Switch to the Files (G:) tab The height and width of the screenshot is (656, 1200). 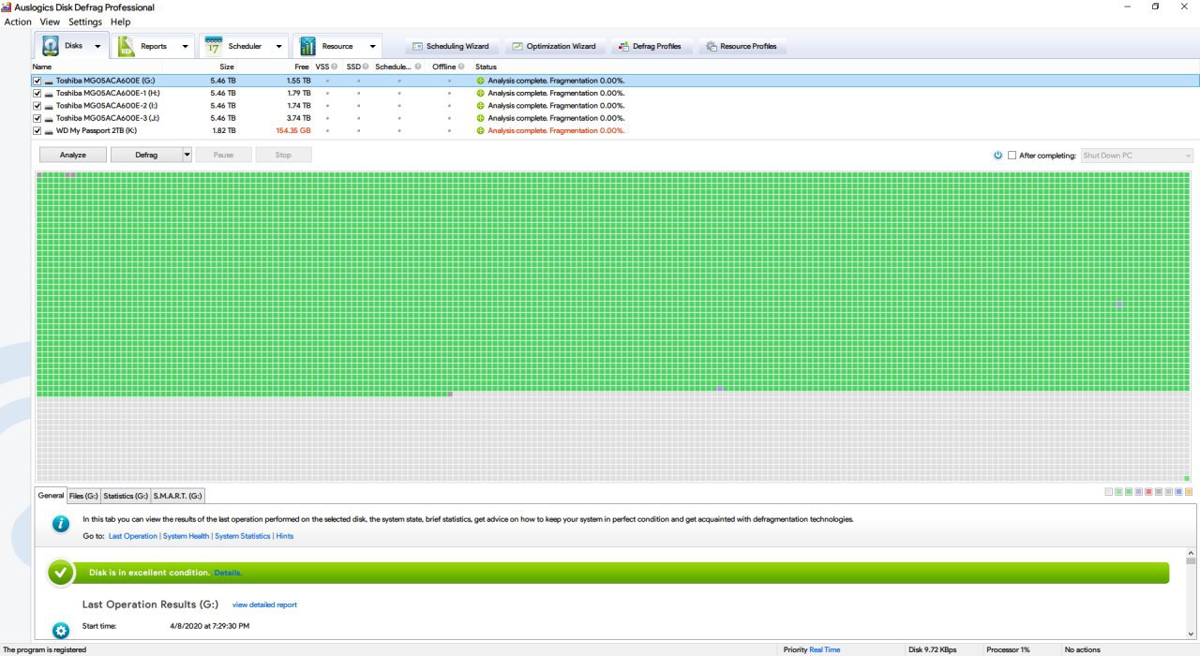click(x=83, y=496)
